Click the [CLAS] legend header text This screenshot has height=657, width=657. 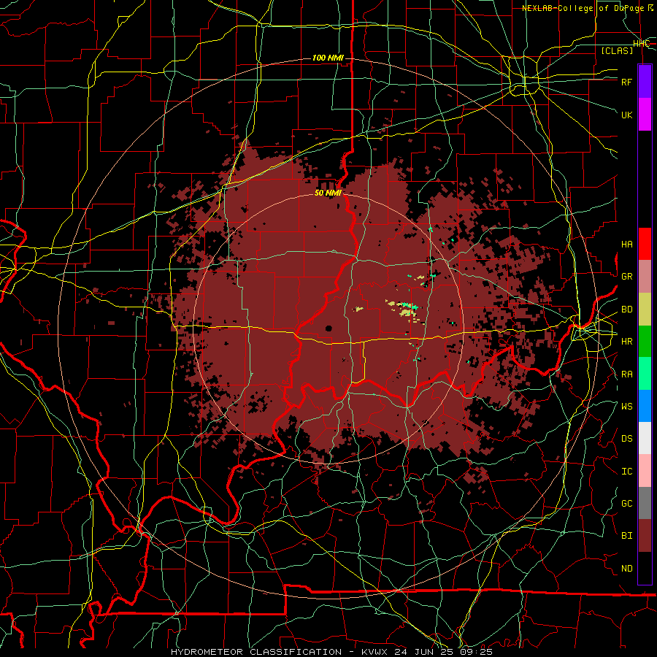tap(617, 50)
